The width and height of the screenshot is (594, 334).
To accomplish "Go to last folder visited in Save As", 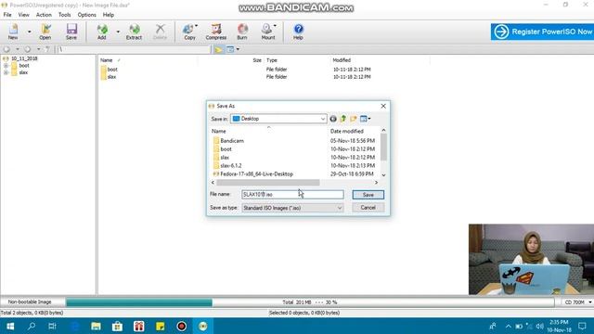I will point(333,119).
